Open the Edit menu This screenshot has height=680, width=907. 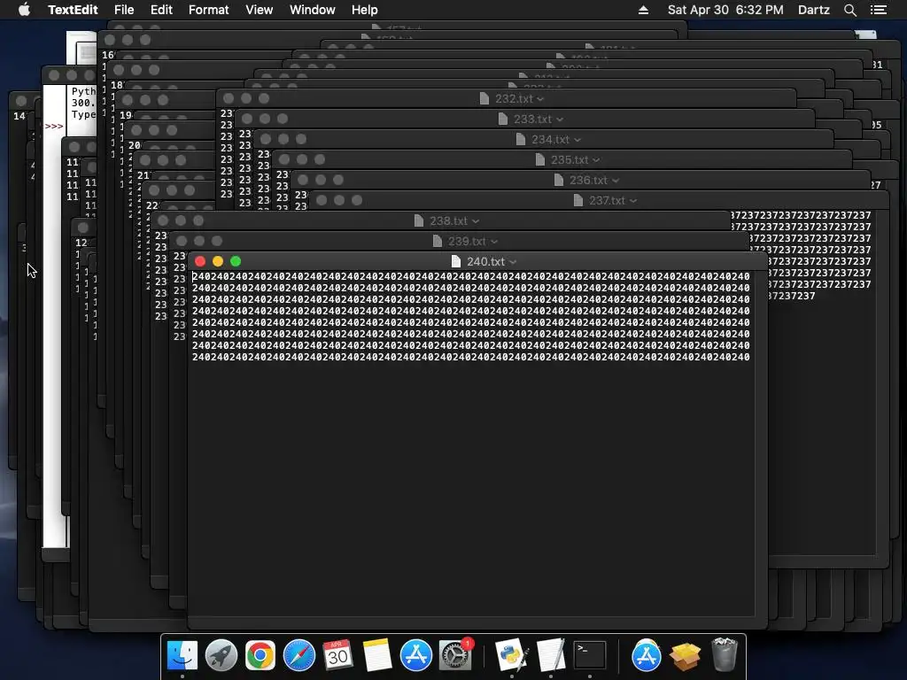[x=161, y=10]
